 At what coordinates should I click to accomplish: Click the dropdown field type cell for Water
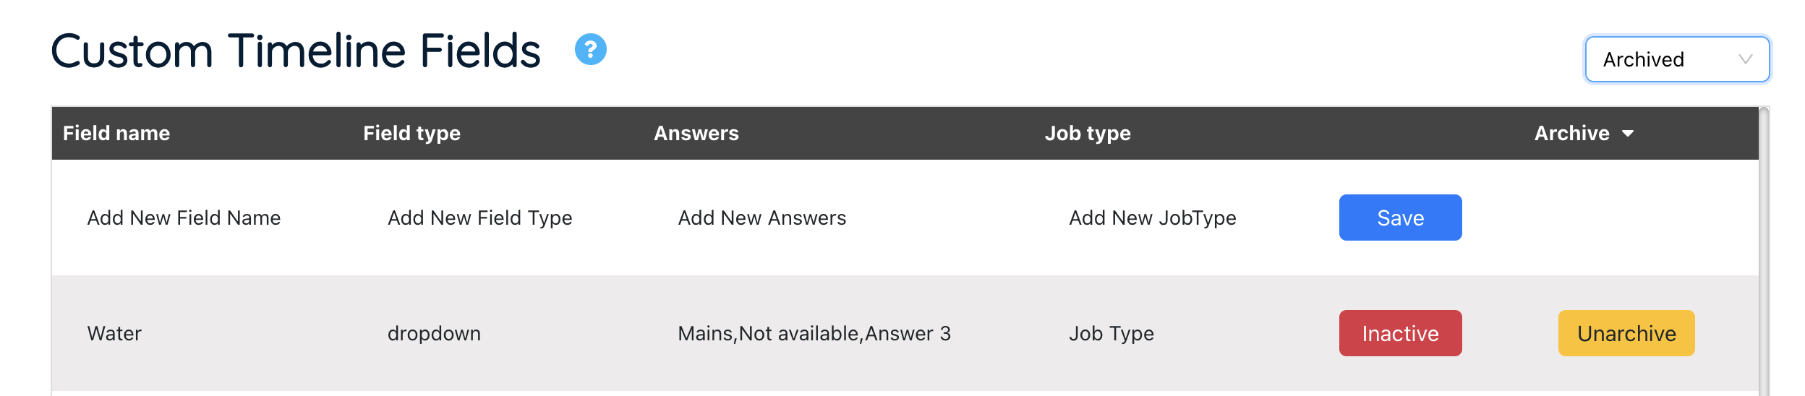pos(434,334)
